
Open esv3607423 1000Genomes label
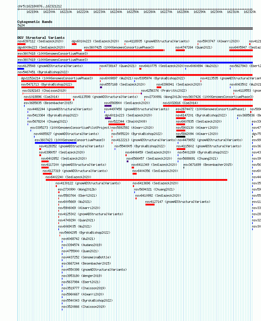tap(70, 140)
